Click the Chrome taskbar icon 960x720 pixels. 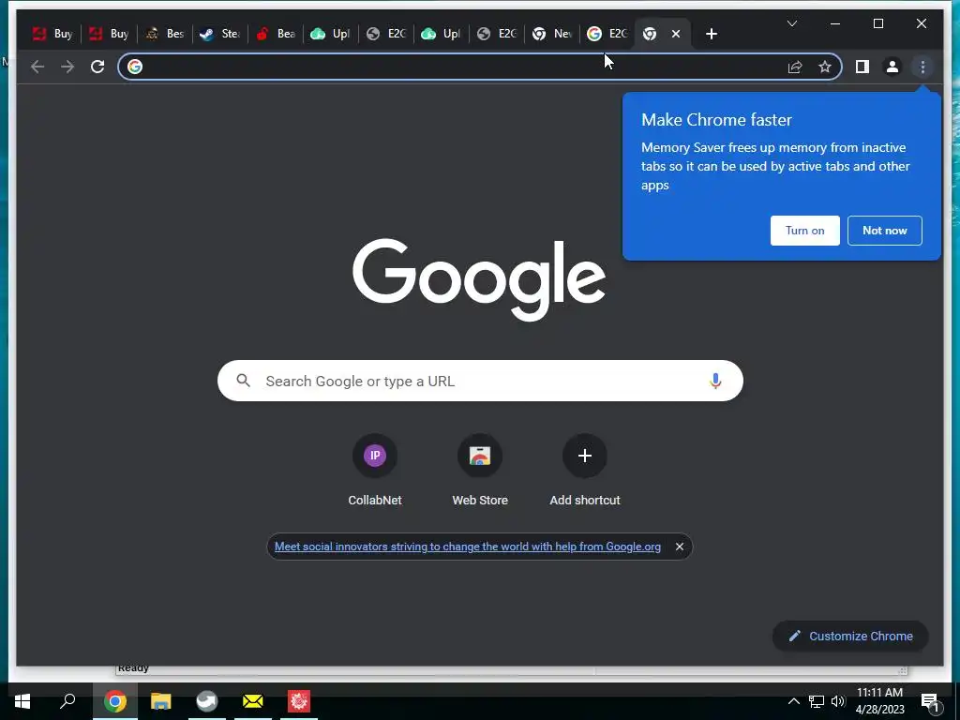pos(115,701)
